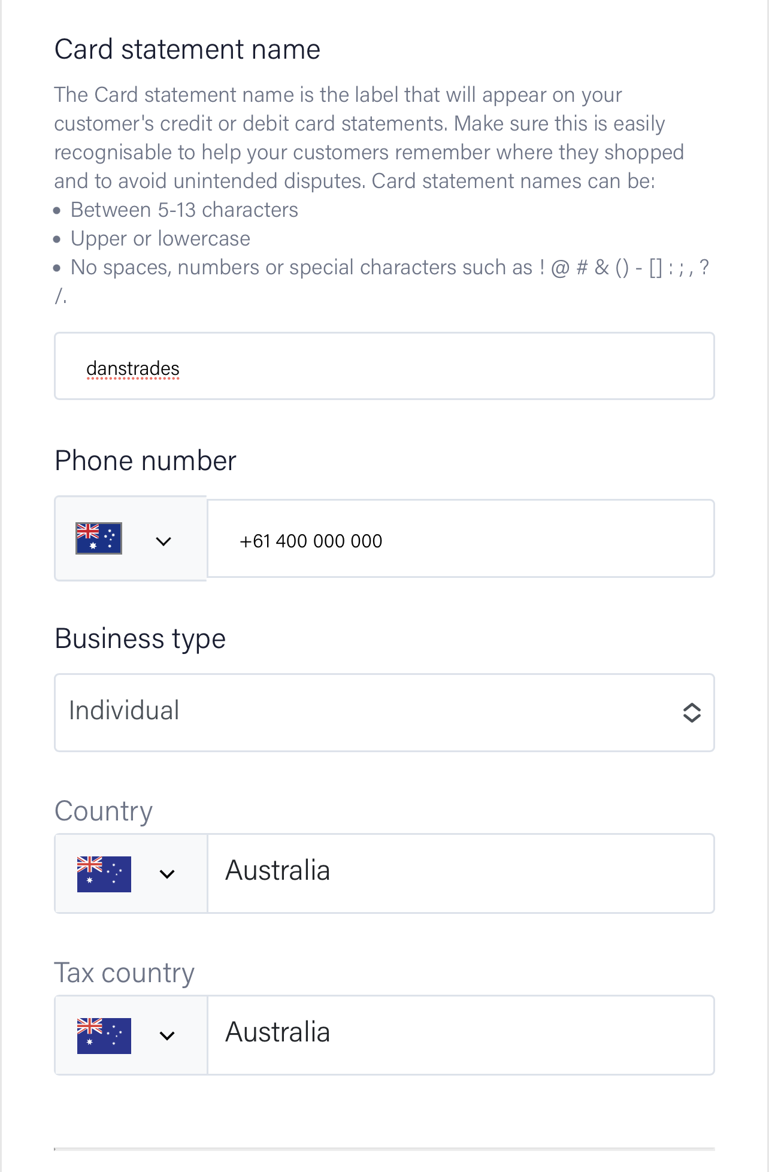Viewport: 769px width, 1172px height.
Task: Click the up-down arrows on Business type
Action: click(692, 713)
